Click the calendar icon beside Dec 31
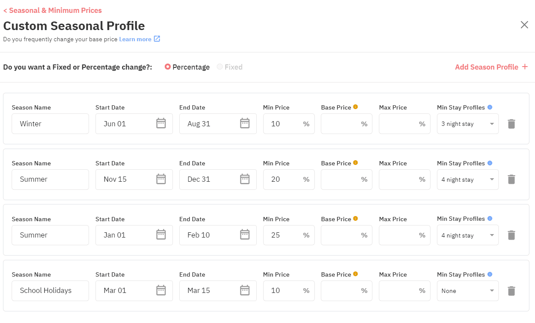Image resolution: width=535 pixels, height=323 pixels. pos(245,179)
